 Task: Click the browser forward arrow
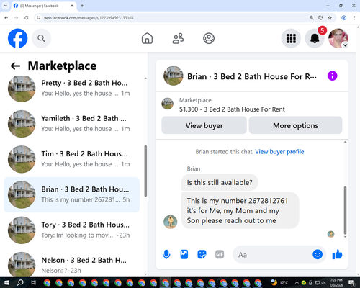coord(17,18)
